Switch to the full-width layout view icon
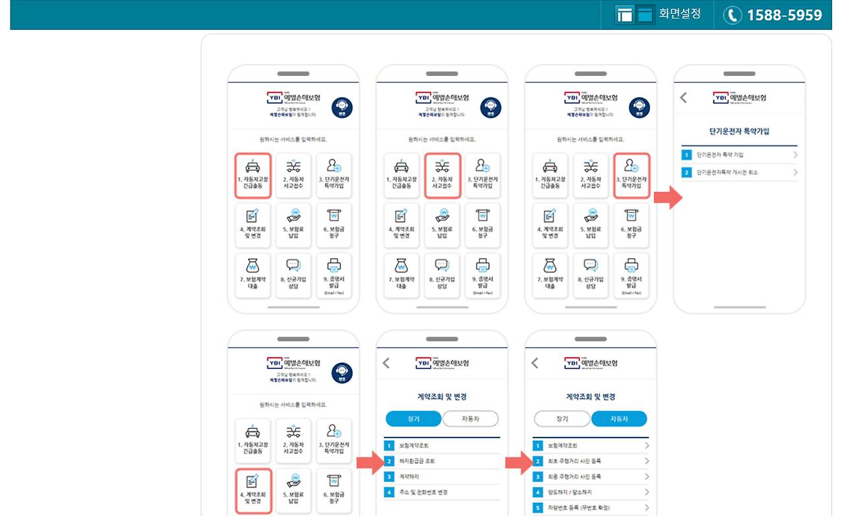Image resolution: width=844 pixels, height=516 pixels. coord(644,15)
